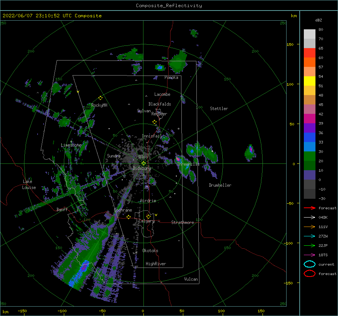Select the Airdrie label
The image size is (338, 316).
[x=148, y=201]
